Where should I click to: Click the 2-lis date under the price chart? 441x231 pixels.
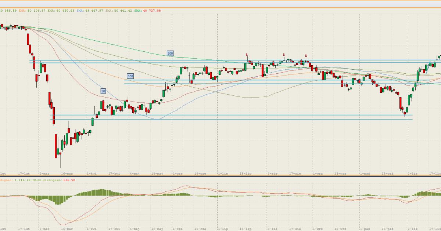(412, 173)
